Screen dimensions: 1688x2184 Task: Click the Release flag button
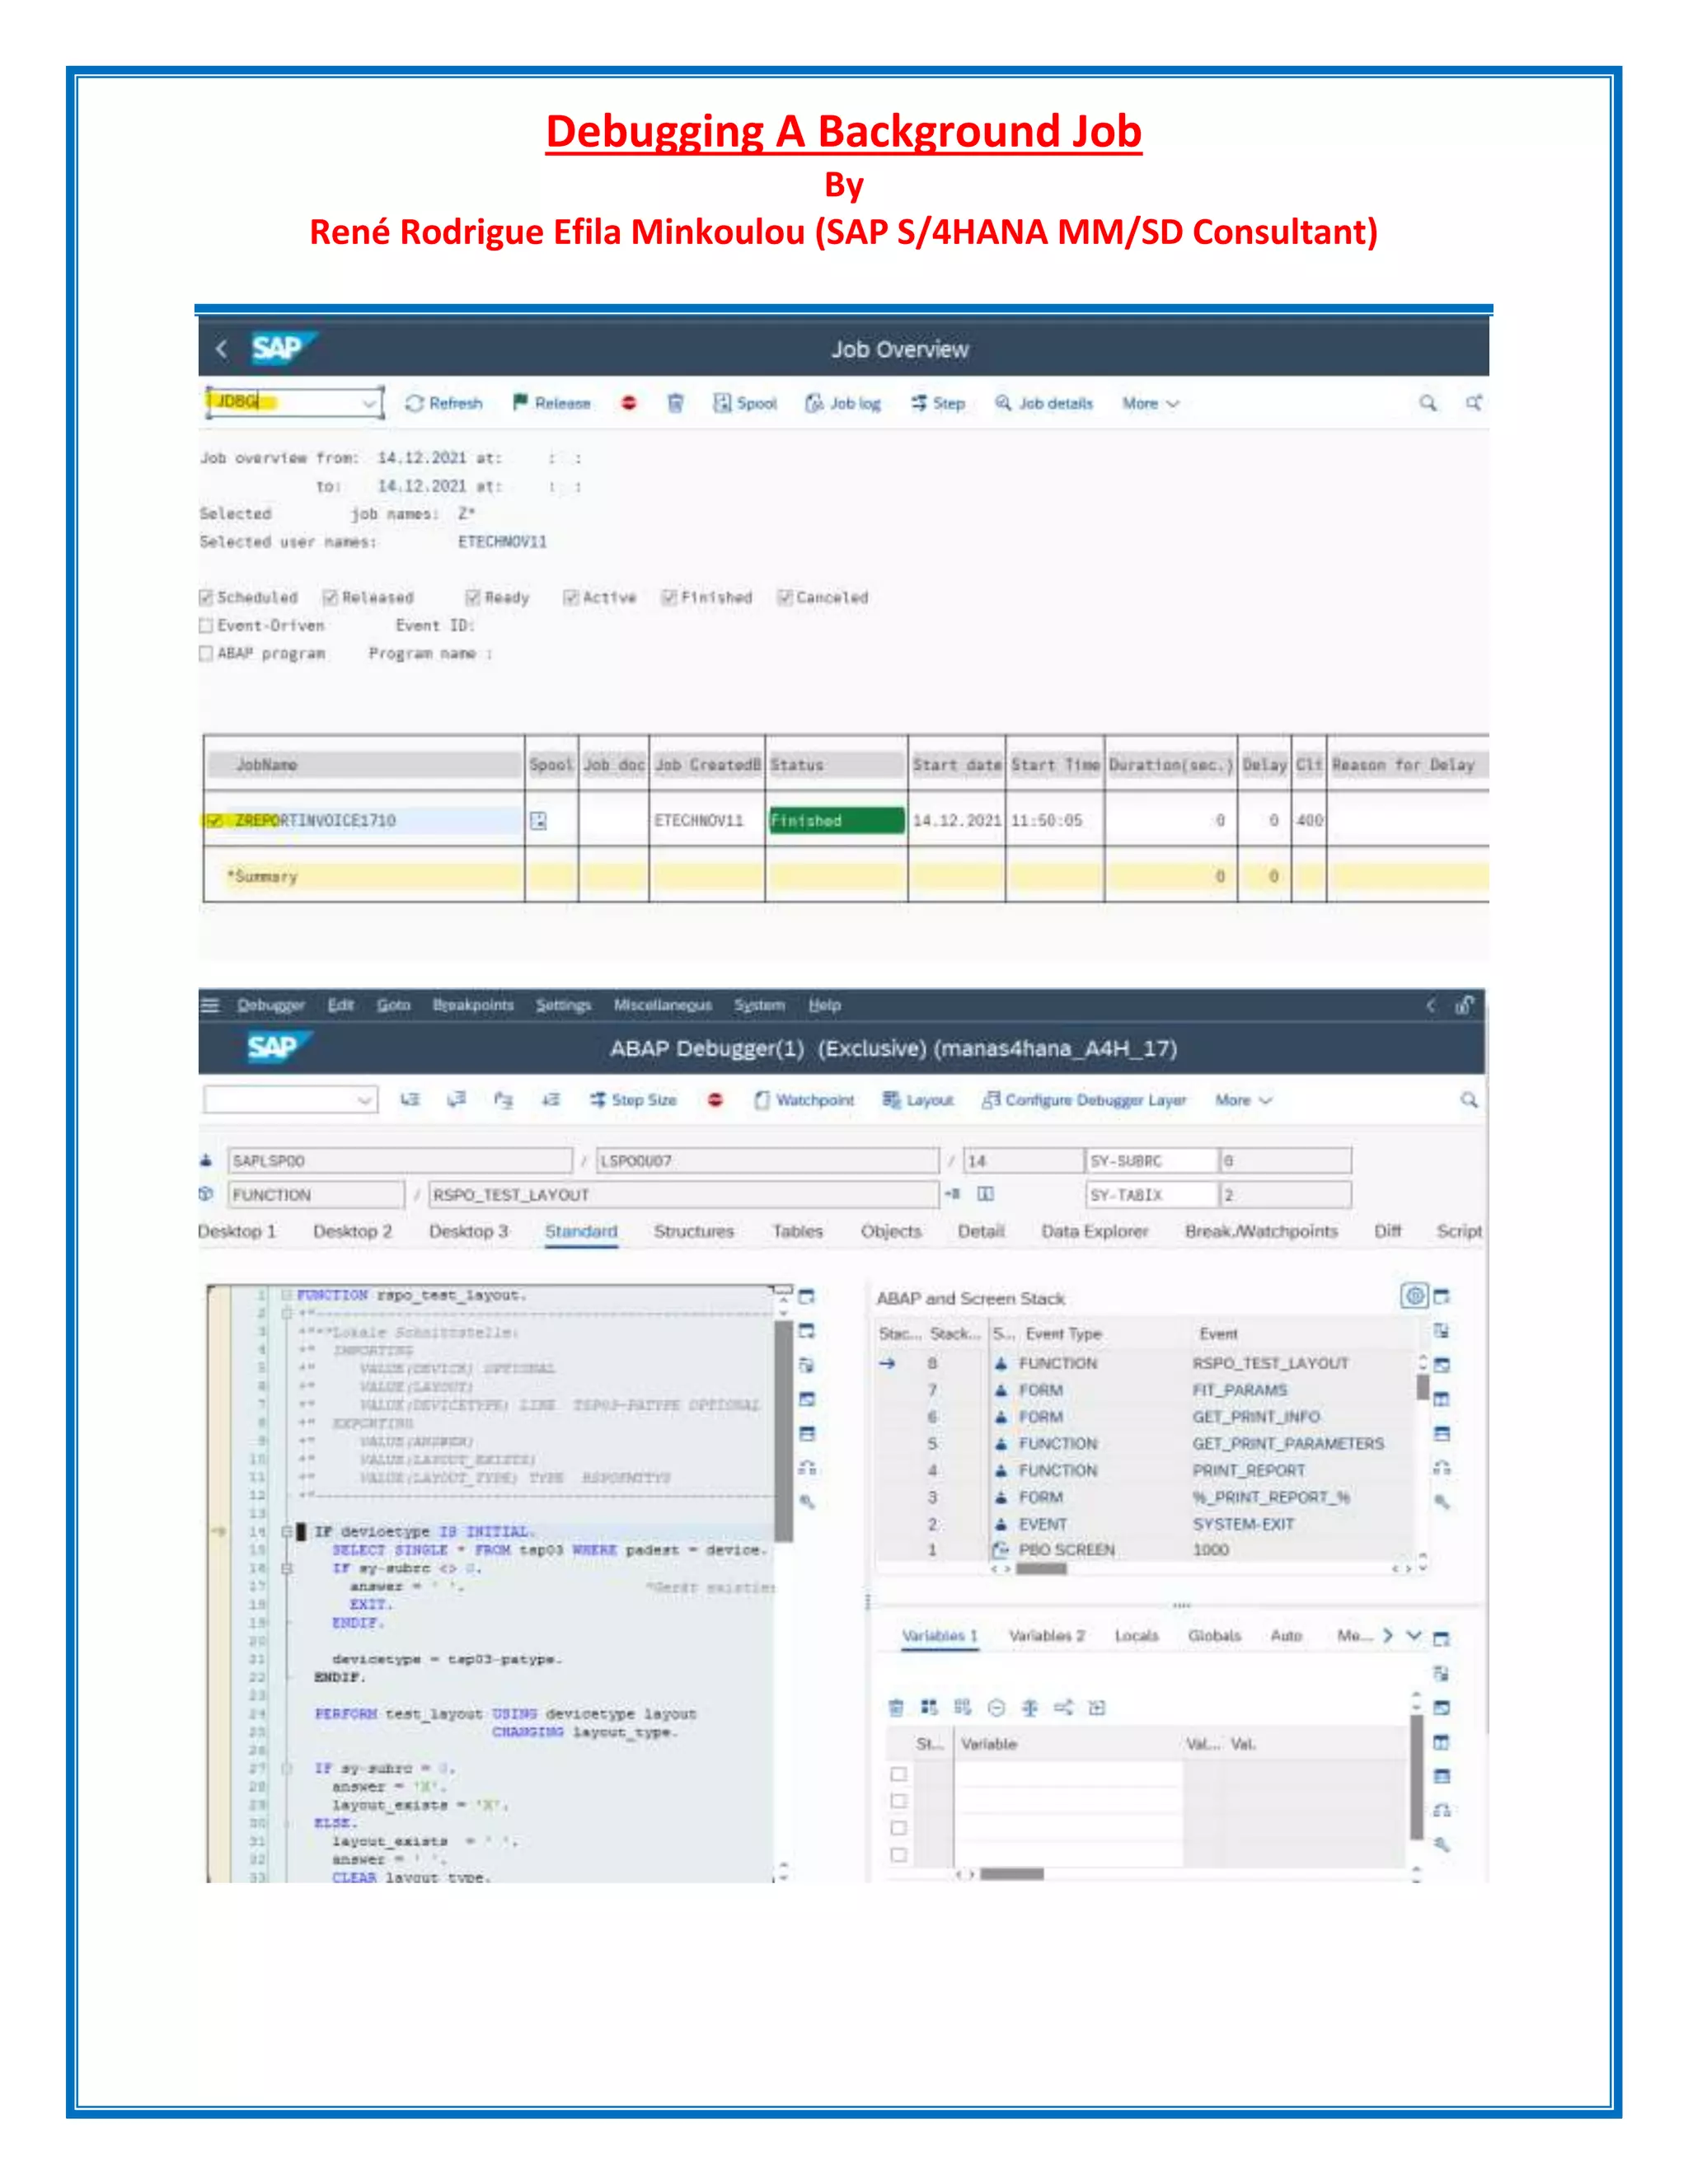[x=551, y=403]
